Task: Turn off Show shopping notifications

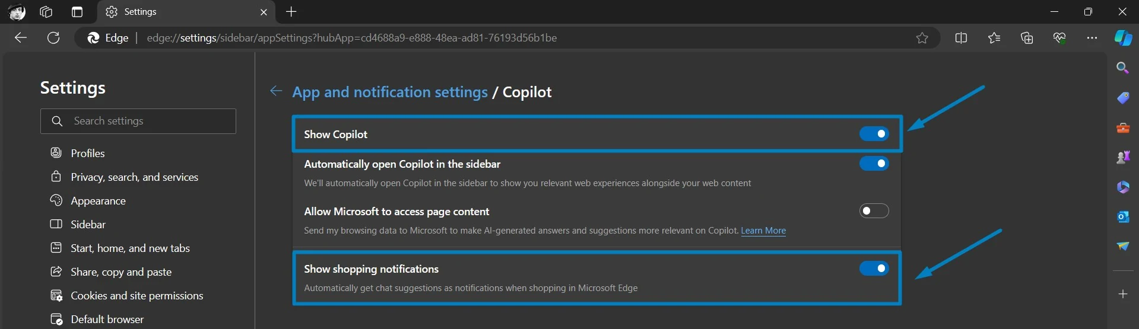Action: pyautogui.click(x=874, y=269)
